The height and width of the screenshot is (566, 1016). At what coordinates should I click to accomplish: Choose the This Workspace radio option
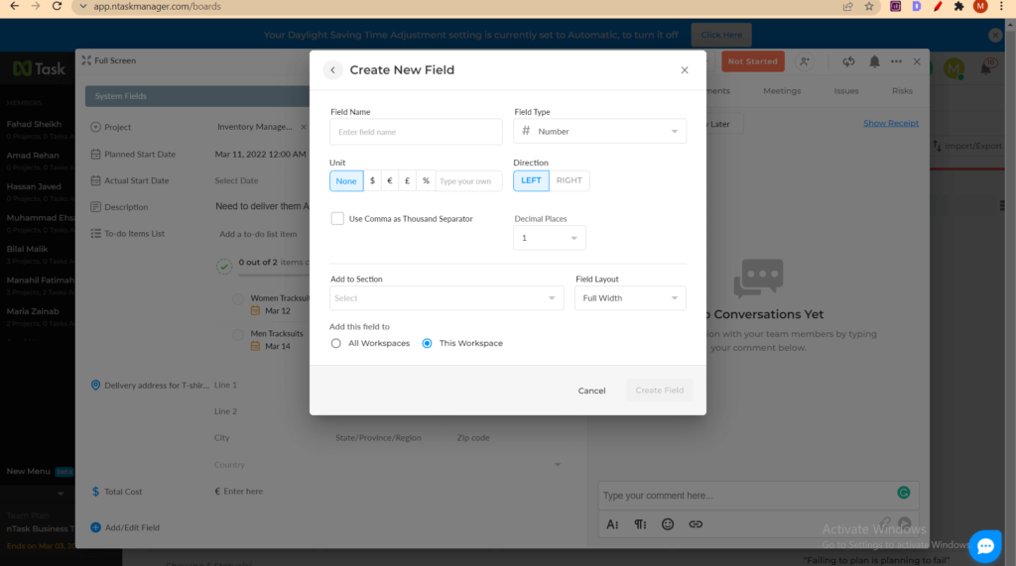(x=427, y=343)
